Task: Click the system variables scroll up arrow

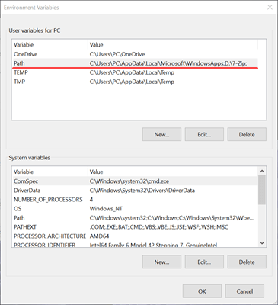Action: 262,171
